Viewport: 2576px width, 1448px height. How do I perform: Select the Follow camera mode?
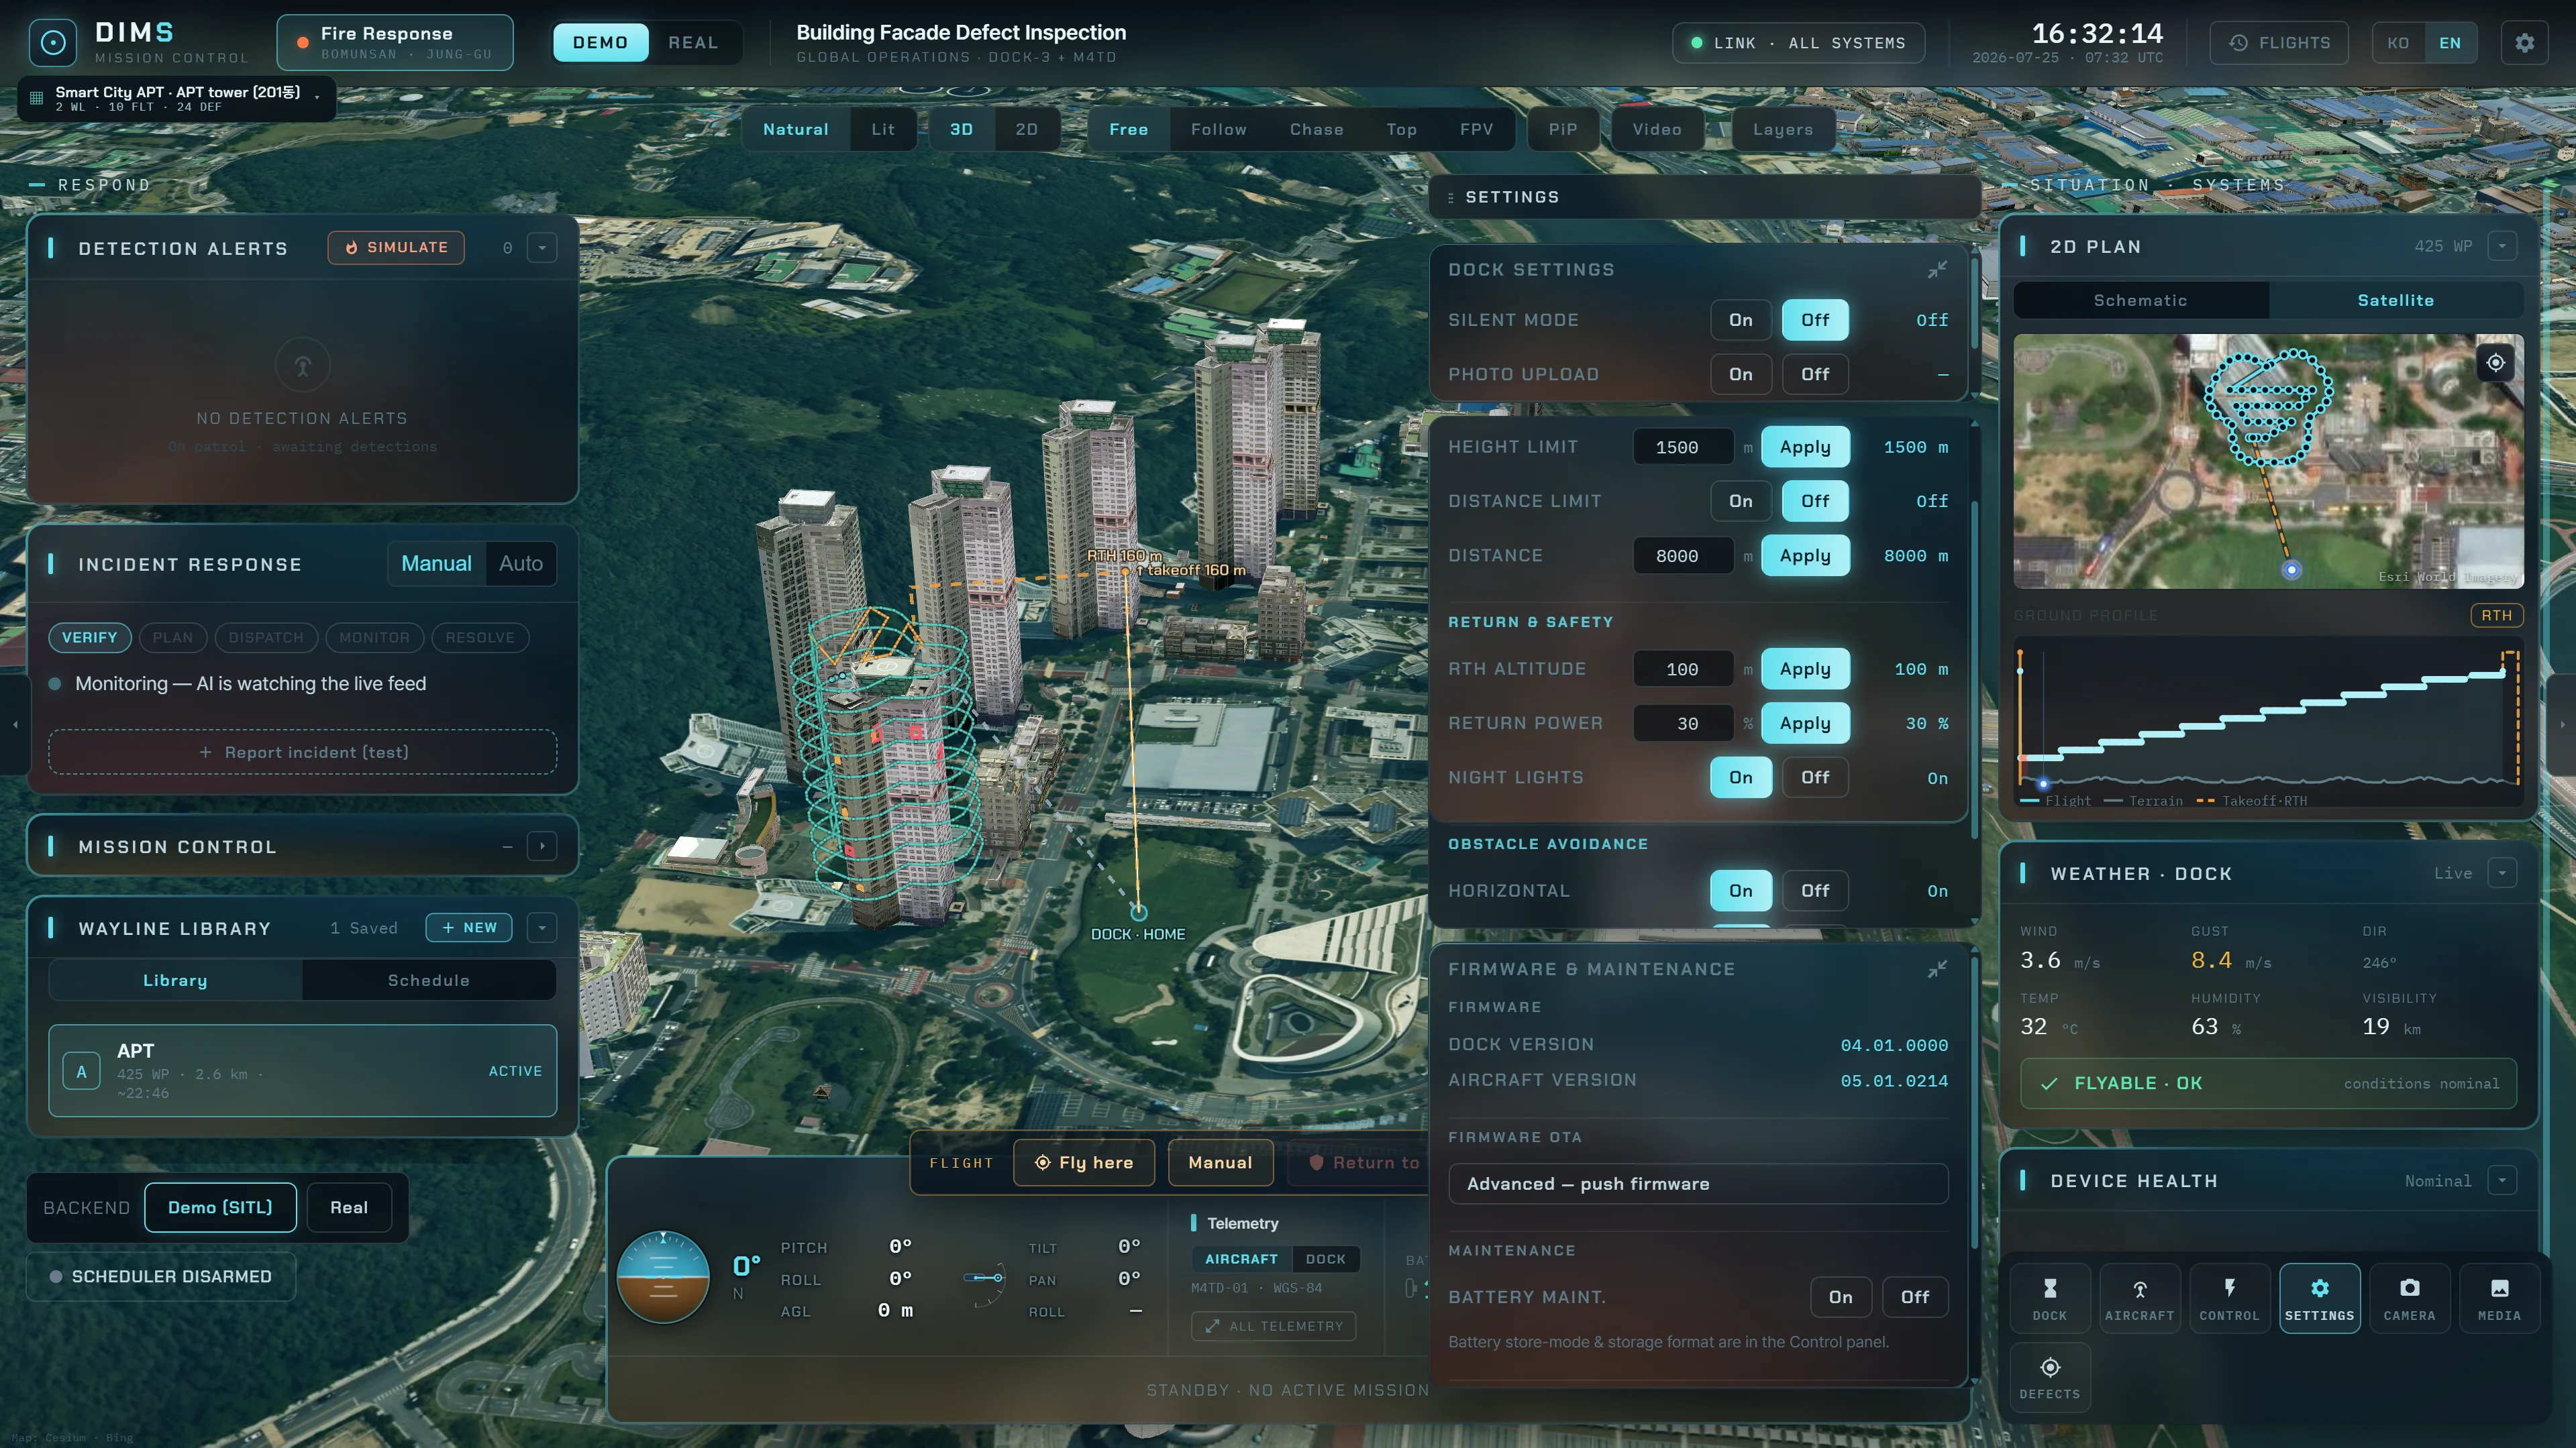point(1218,130)
